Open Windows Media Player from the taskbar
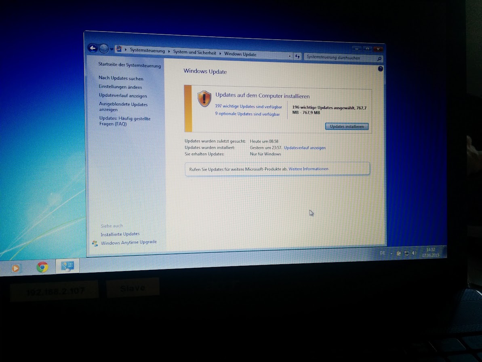 point(15,268)
